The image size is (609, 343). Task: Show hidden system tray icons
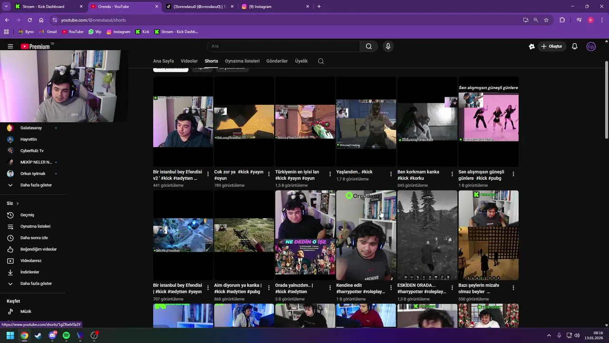549,335
